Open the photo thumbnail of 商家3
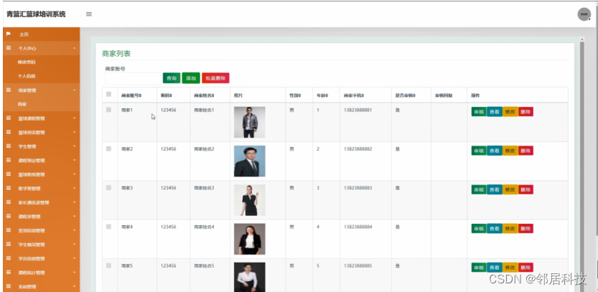This screenshot has height=292, width=598. [249, 200]
